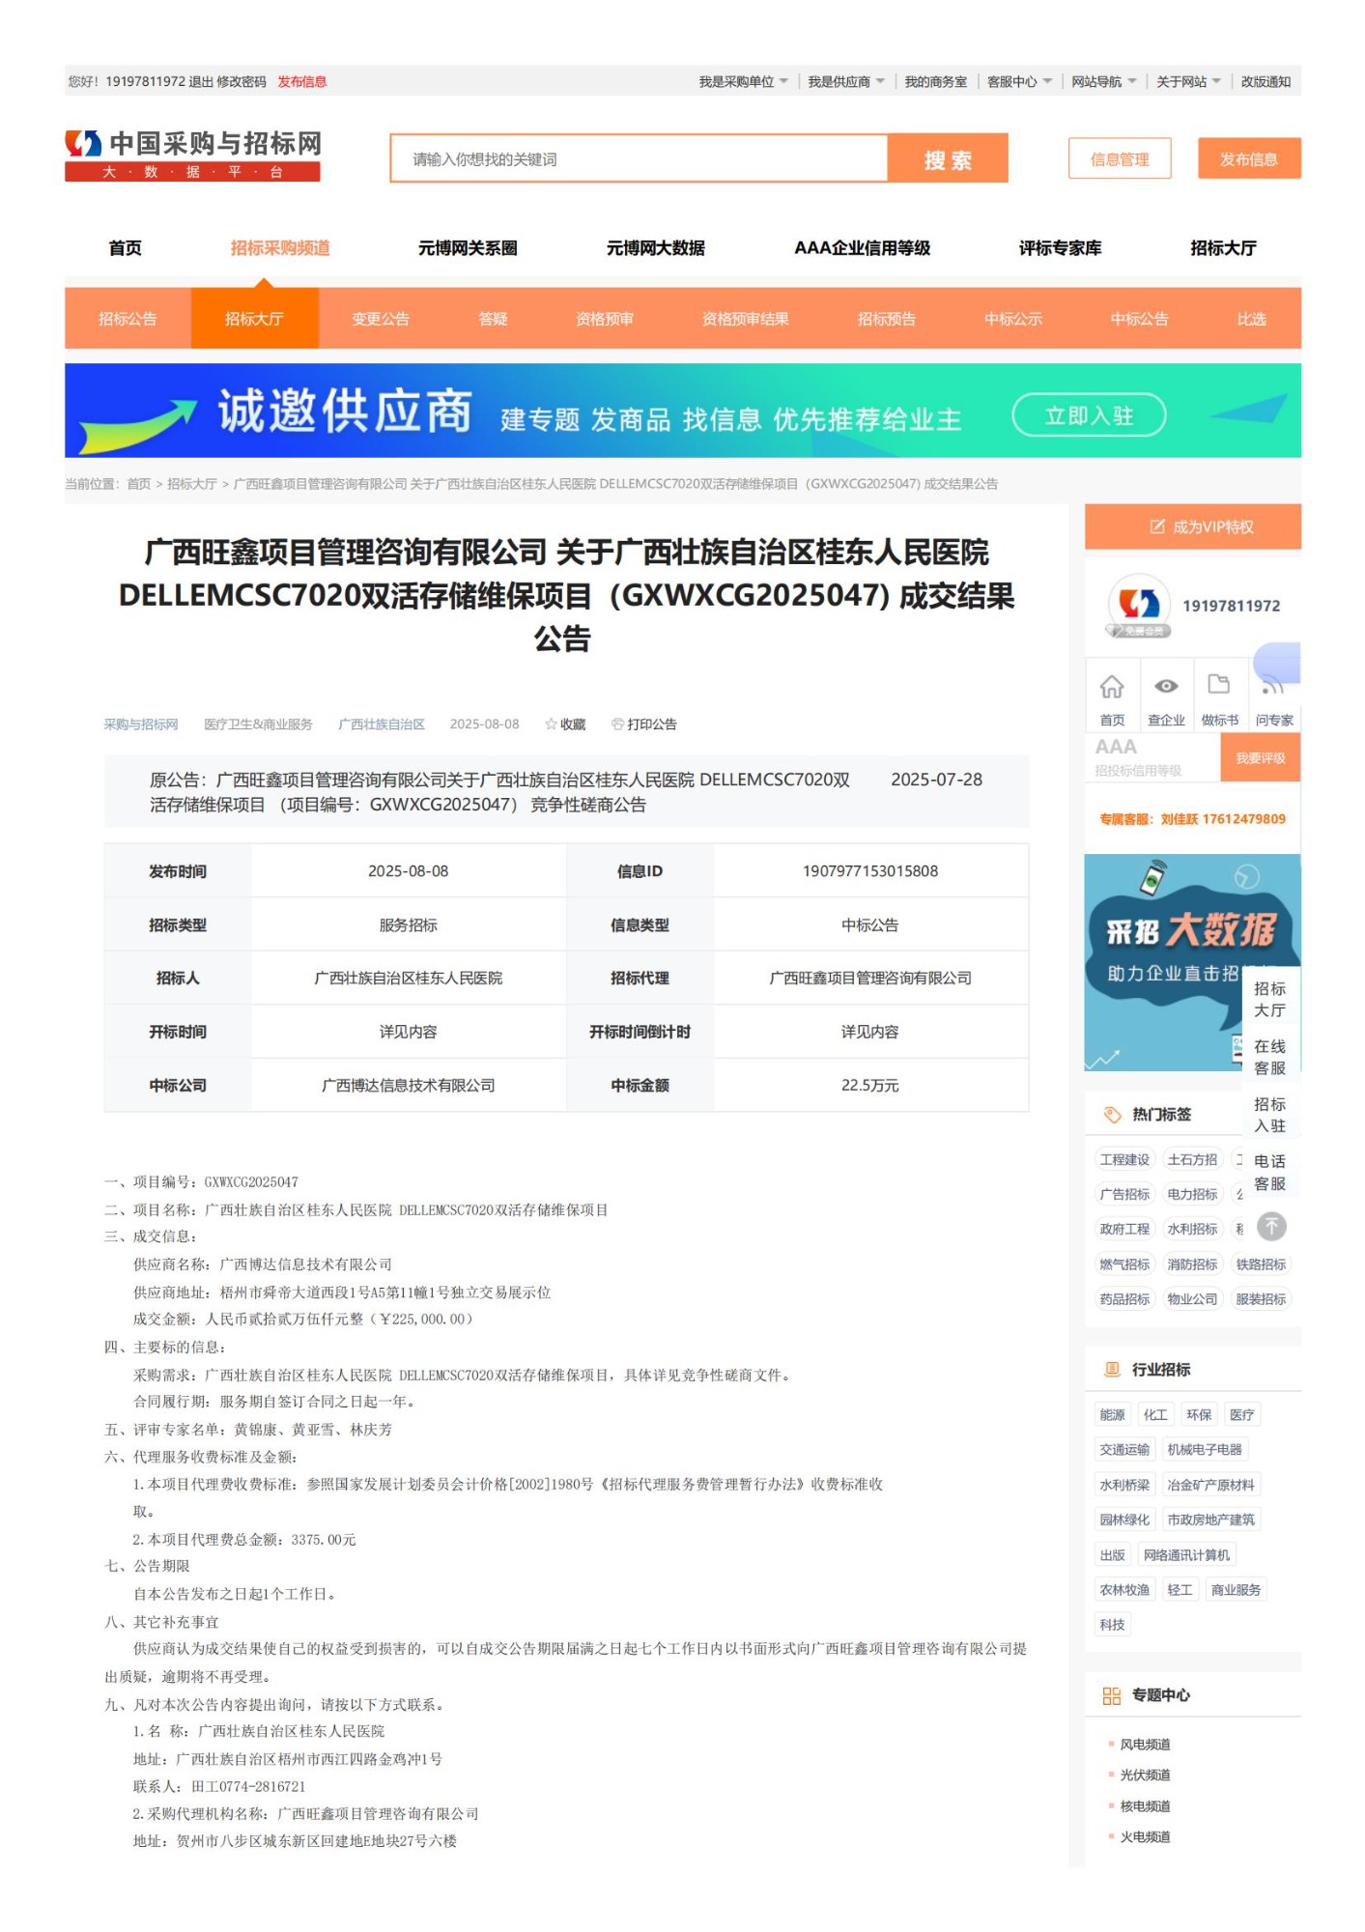This screenshot has width=1365, height=1932.
Task: Click floating 在线客服 widget item
Action: (x=1269, y=1057)
